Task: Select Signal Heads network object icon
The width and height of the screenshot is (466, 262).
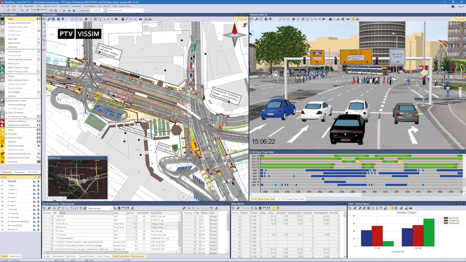Action: tap(3, 43)
